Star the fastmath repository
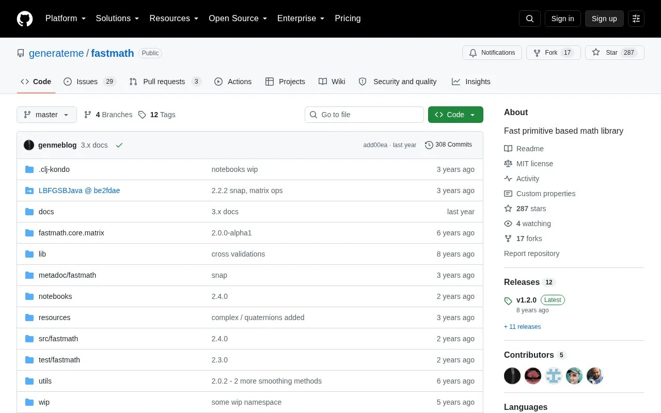The width and height of the screenshot is (661, 413). pos(615,53)
